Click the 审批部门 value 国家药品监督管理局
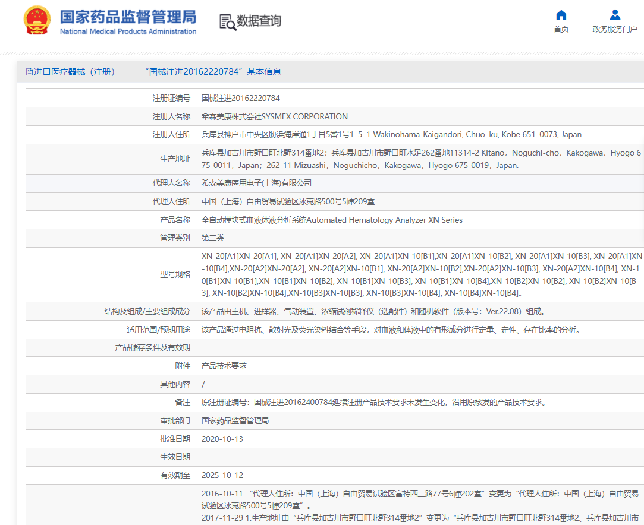Viewport: 644px width, 525px height. (235, 420)
